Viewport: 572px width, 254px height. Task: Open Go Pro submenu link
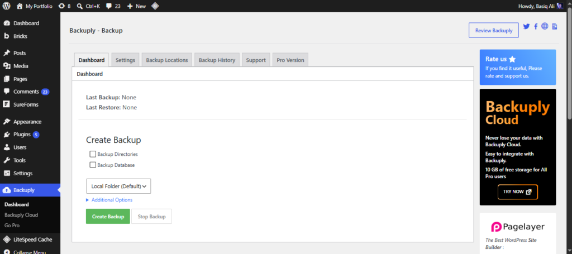[x=12, y=226]
